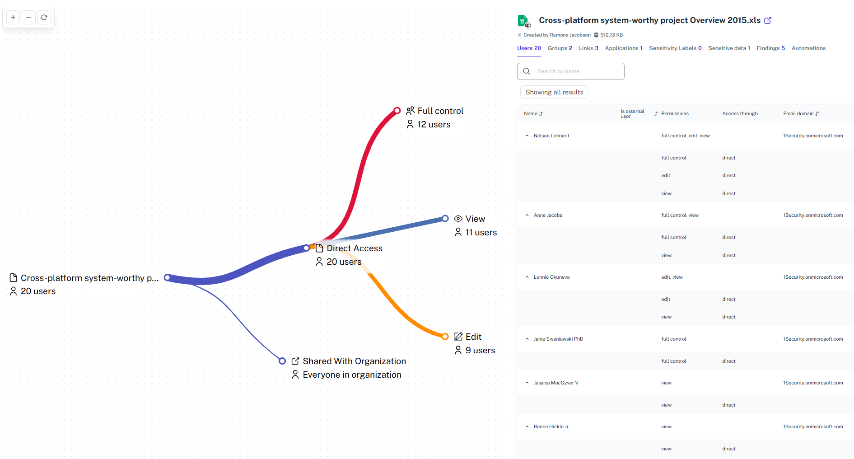Toggle sorting on the Email domain column
The image size is (854, 459).
coord(817,113)
